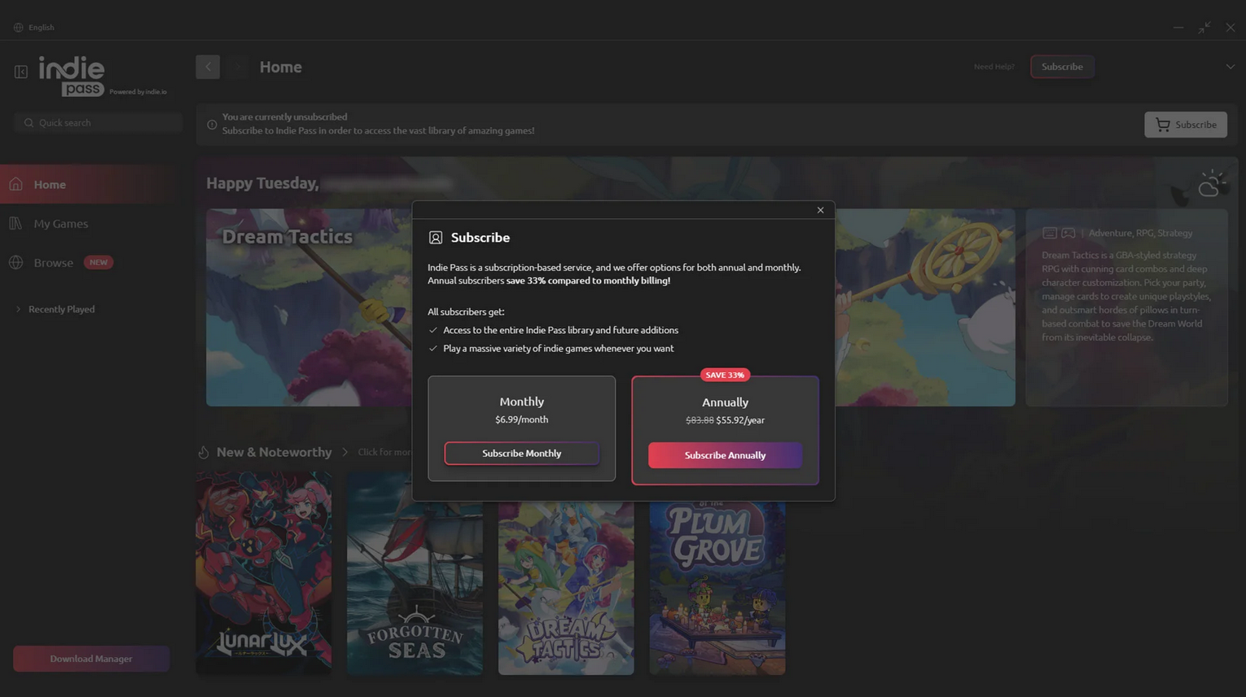The image size is (1246, 697).
Task: Click 'You are currently unsubscribed' text
Action: tap(285, 116)
